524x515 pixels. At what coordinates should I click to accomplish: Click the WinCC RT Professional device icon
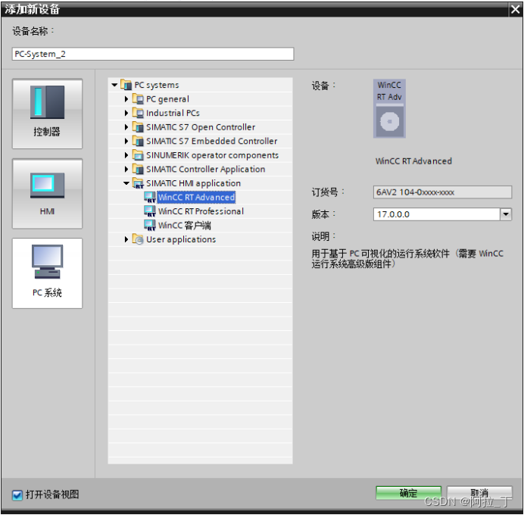[x=150, y=211]
